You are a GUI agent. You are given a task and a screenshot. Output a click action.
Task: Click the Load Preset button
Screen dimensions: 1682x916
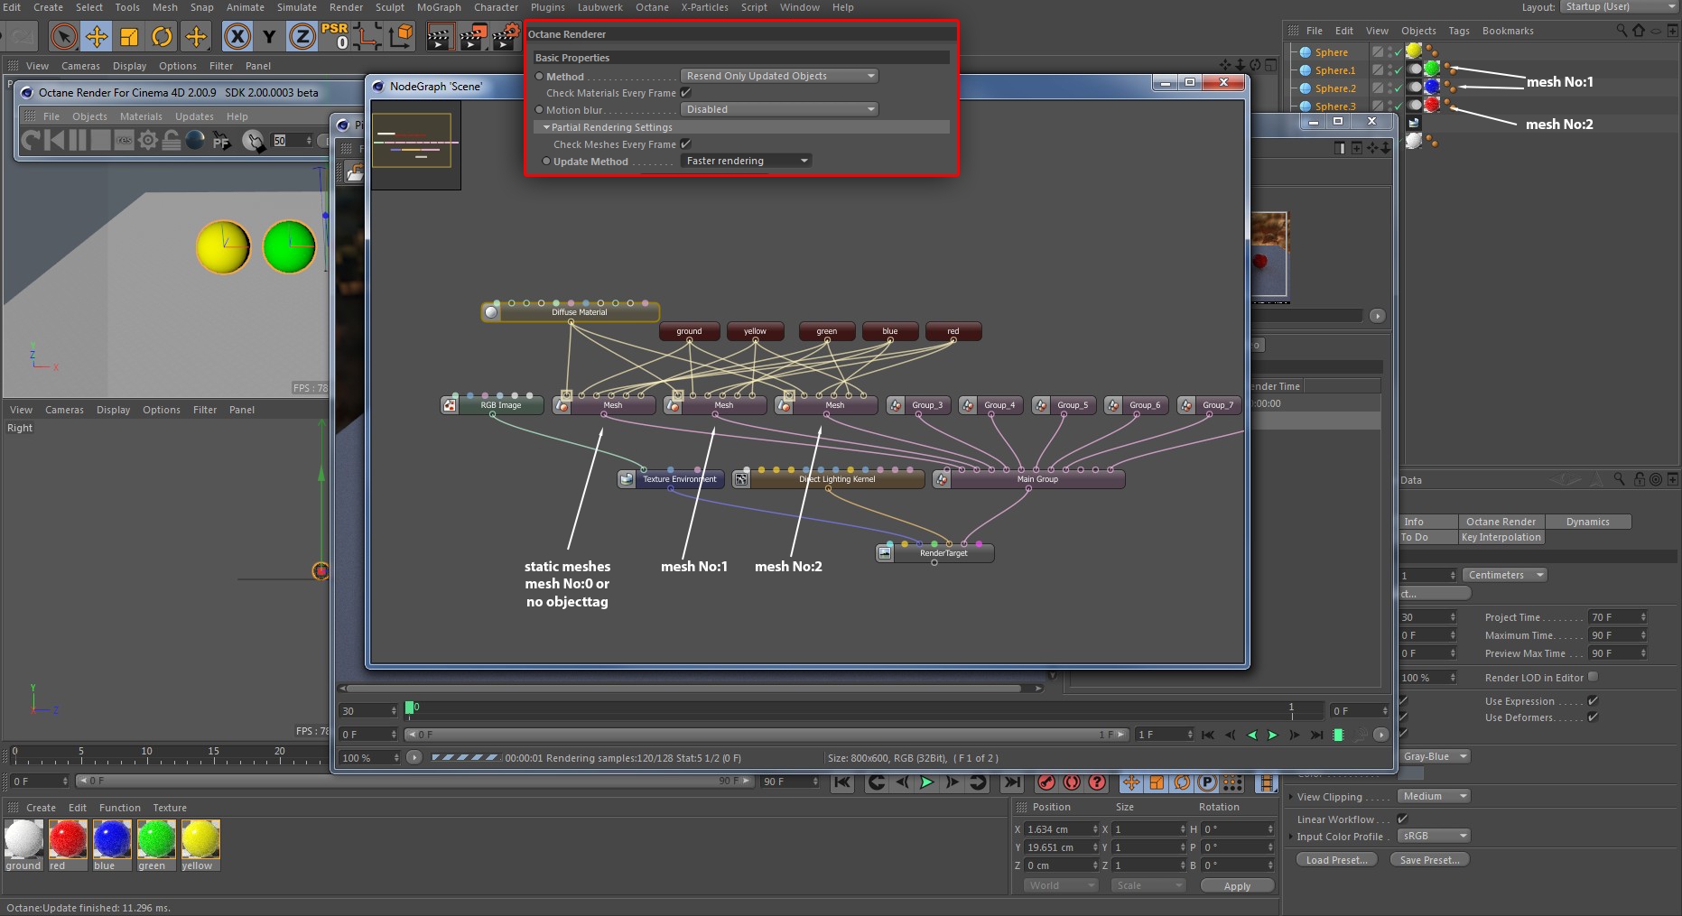(x=1336, y=860)
